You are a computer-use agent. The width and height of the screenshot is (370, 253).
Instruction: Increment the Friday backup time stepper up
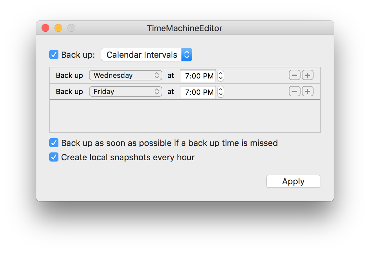pyautogui.click(x=221, y=90)
